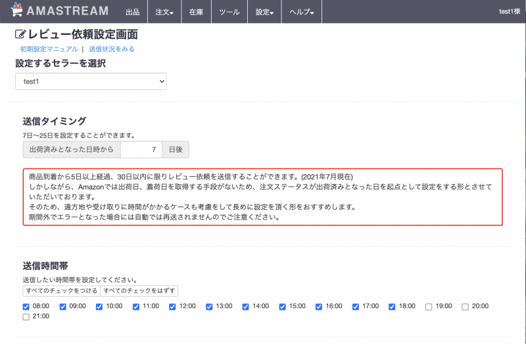Click the test1様 user label

click(509, 11)
